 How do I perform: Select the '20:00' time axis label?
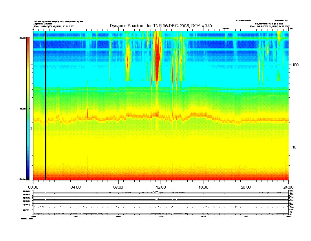point(246,187)
